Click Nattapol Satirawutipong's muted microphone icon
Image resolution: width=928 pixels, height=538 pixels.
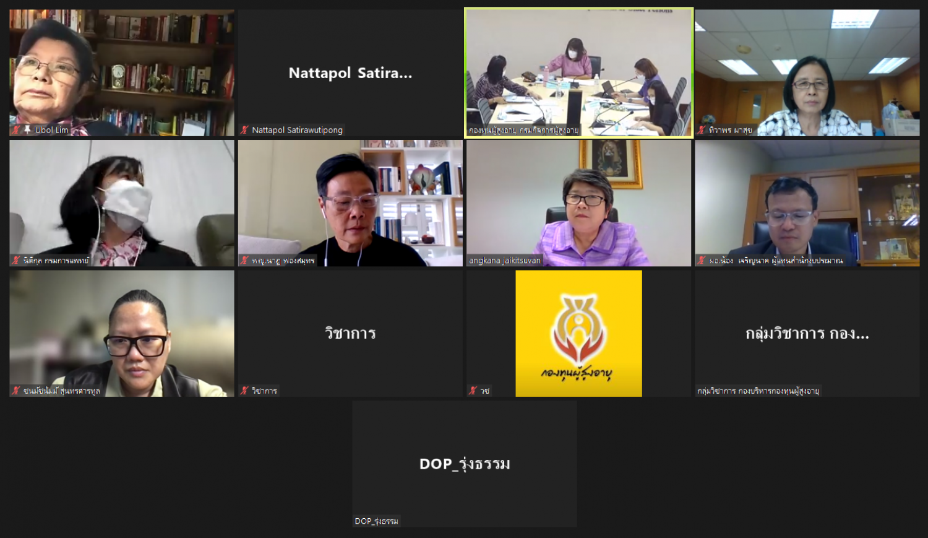[245, 130]
